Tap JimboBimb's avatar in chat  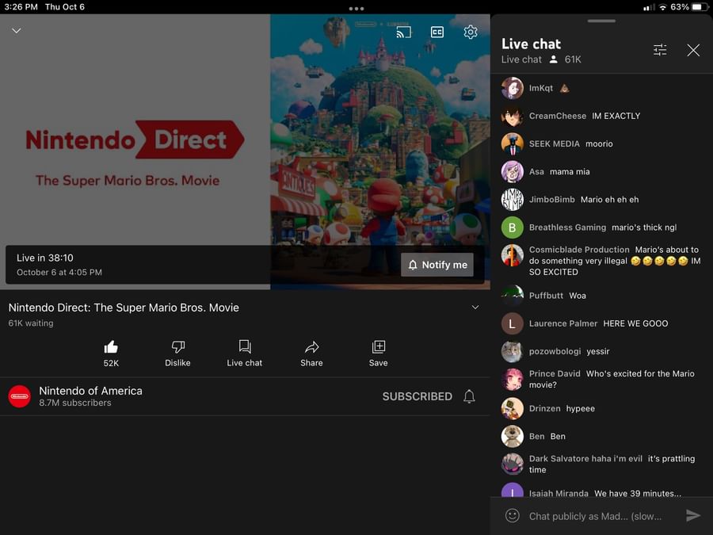tap(513, 199)
